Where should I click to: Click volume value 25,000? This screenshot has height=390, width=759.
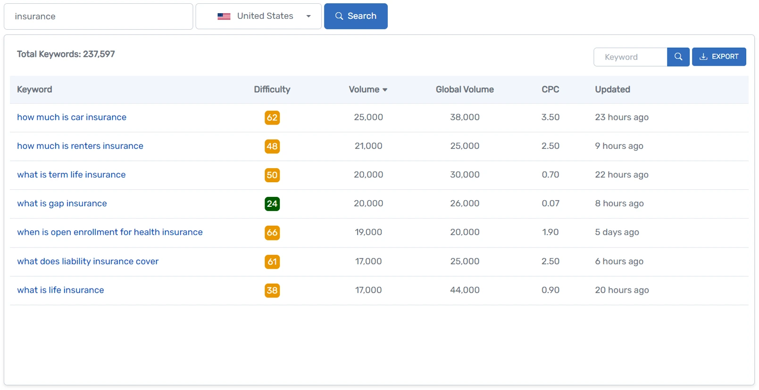[x=368, y=117]
